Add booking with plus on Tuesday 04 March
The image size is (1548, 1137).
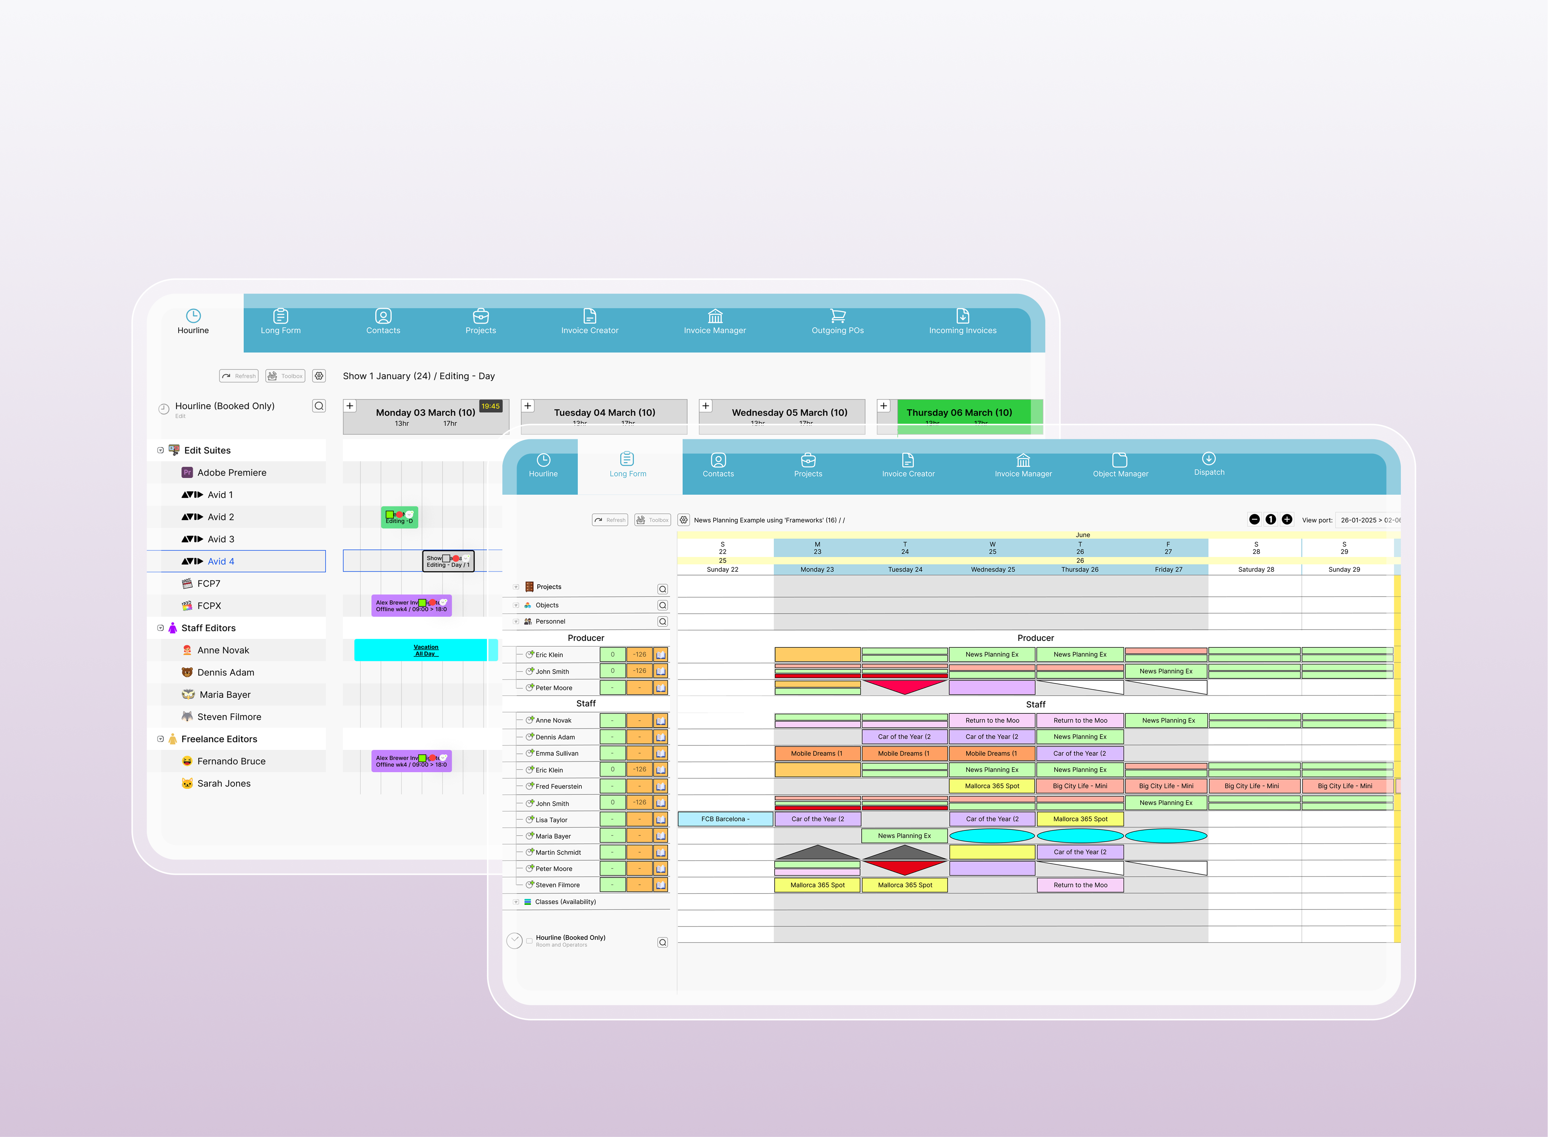tap(528, 406)
